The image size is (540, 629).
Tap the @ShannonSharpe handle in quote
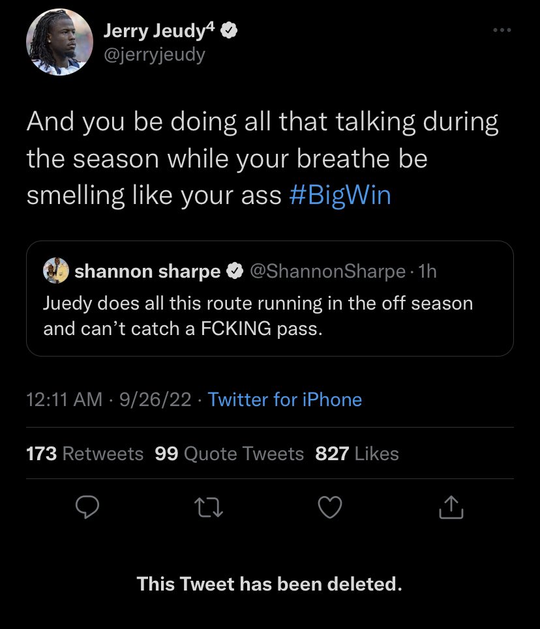click(x=327, y=271)
